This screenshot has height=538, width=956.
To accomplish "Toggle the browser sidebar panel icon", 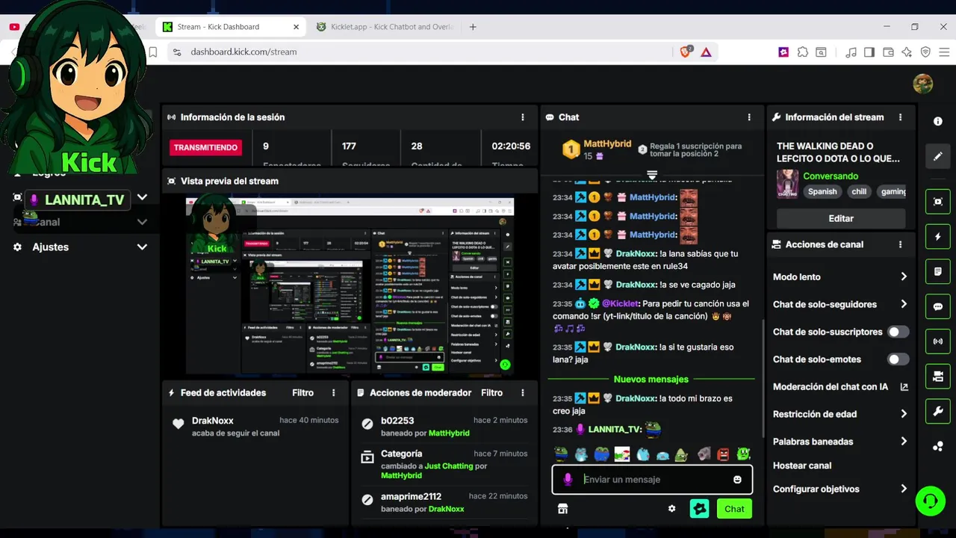I will coord(869,52).
